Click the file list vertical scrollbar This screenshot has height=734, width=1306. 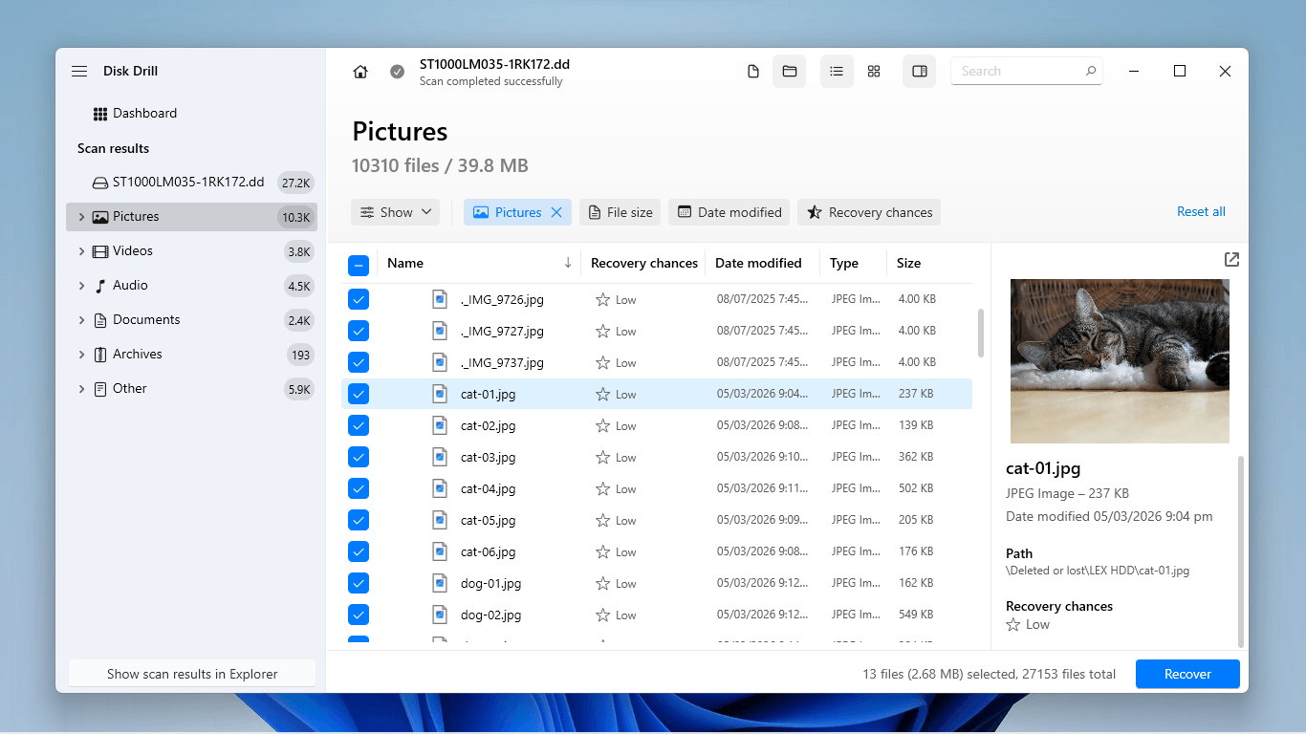point(981,333)
